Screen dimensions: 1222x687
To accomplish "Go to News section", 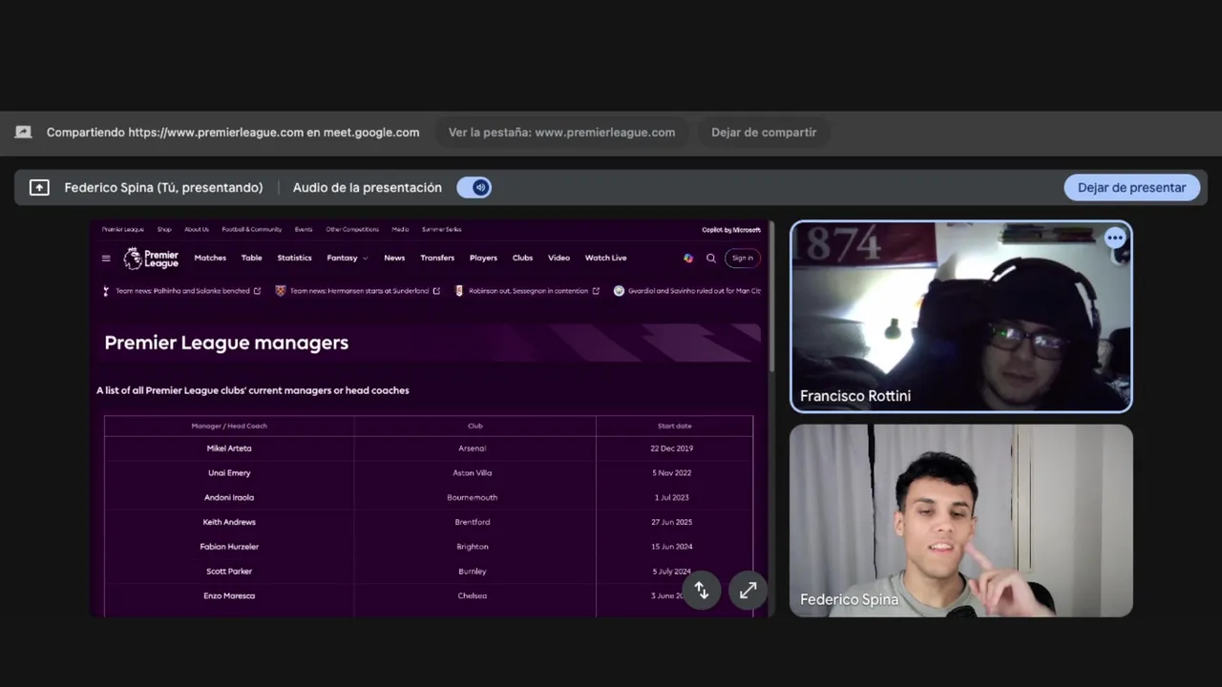I will tap(394, 258).
